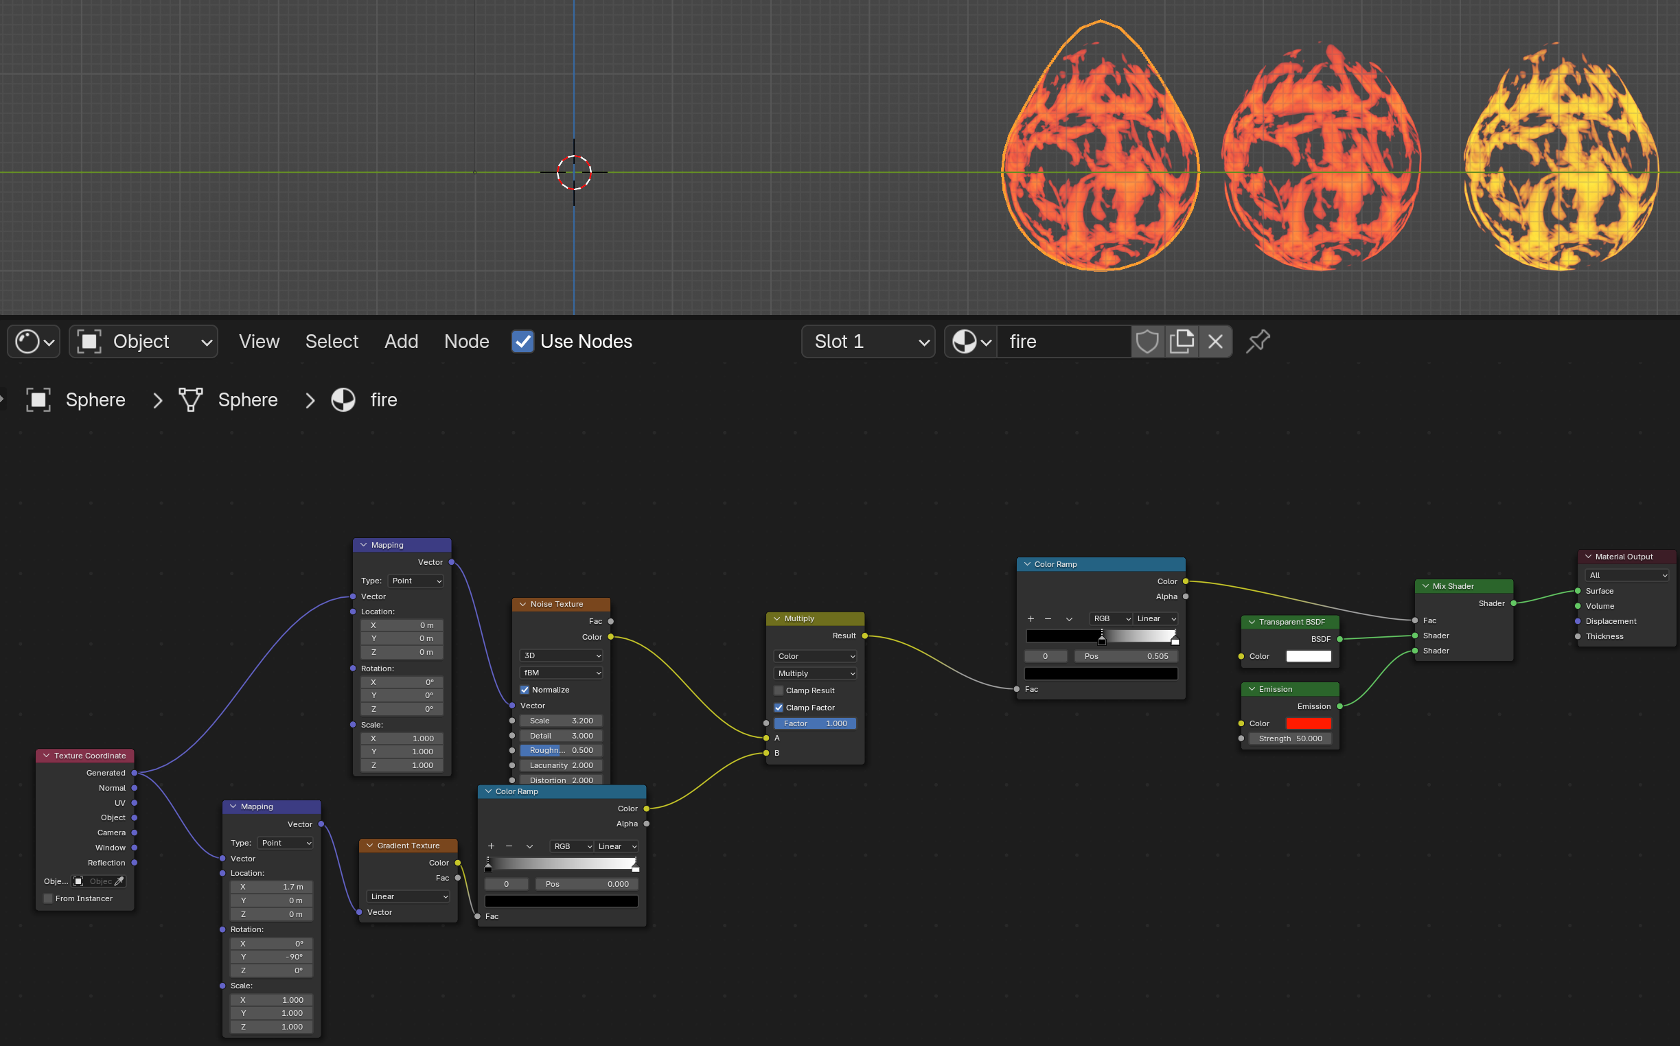
Task: Uncheck Normalize in Noise Texture node
Action: pos(525,690)
